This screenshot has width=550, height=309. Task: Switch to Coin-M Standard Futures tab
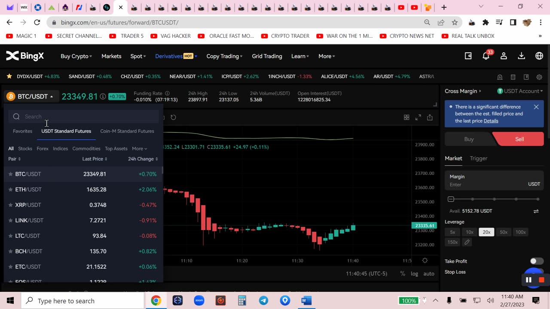click(x=127, y=131)
